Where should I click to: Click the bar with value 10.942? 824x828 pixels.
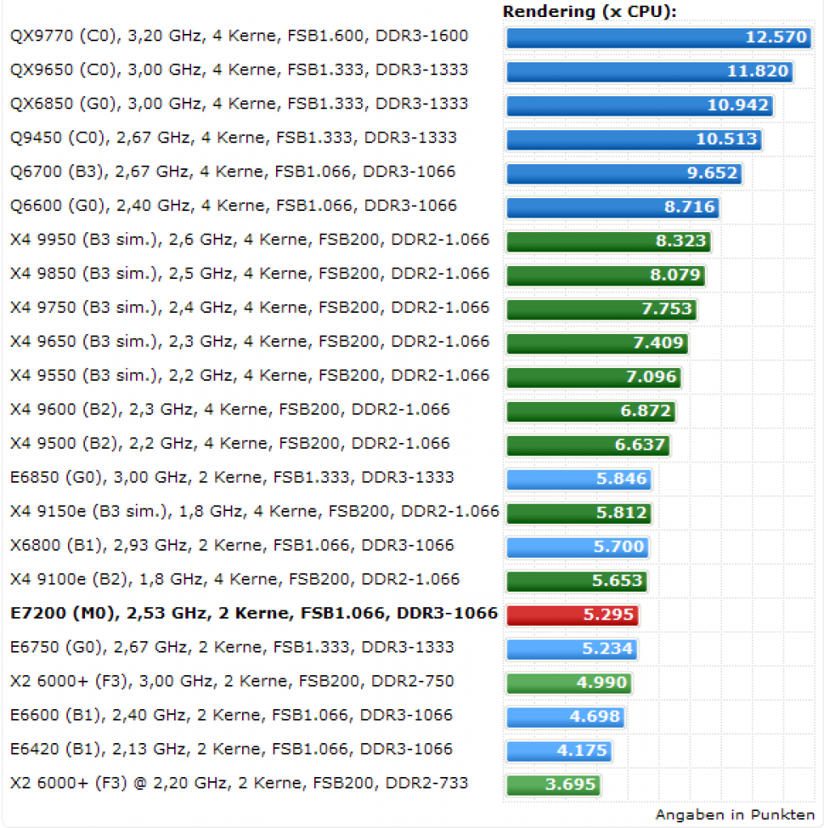639,106
